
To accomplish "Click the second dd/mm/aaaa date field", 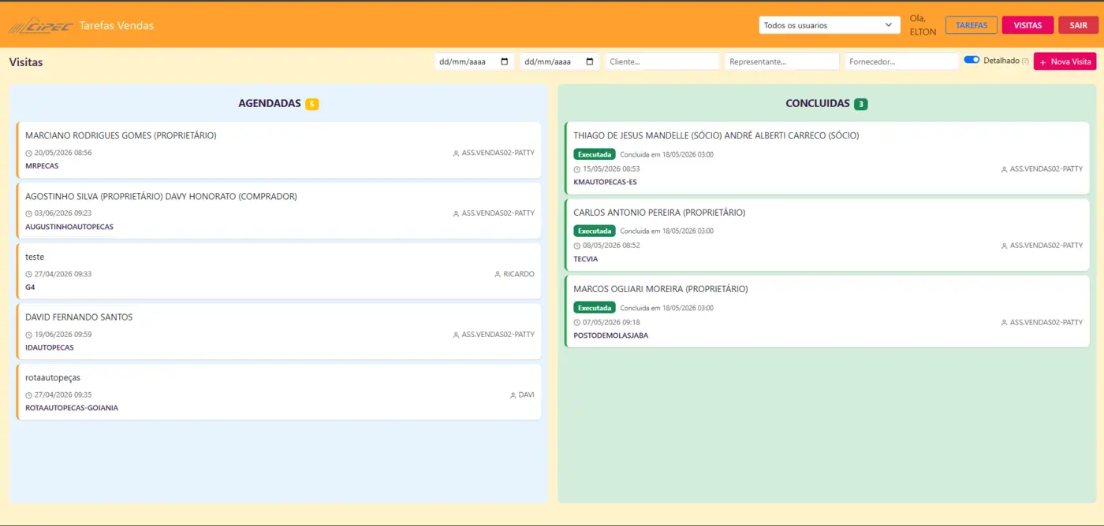I will tap(559, 61).
